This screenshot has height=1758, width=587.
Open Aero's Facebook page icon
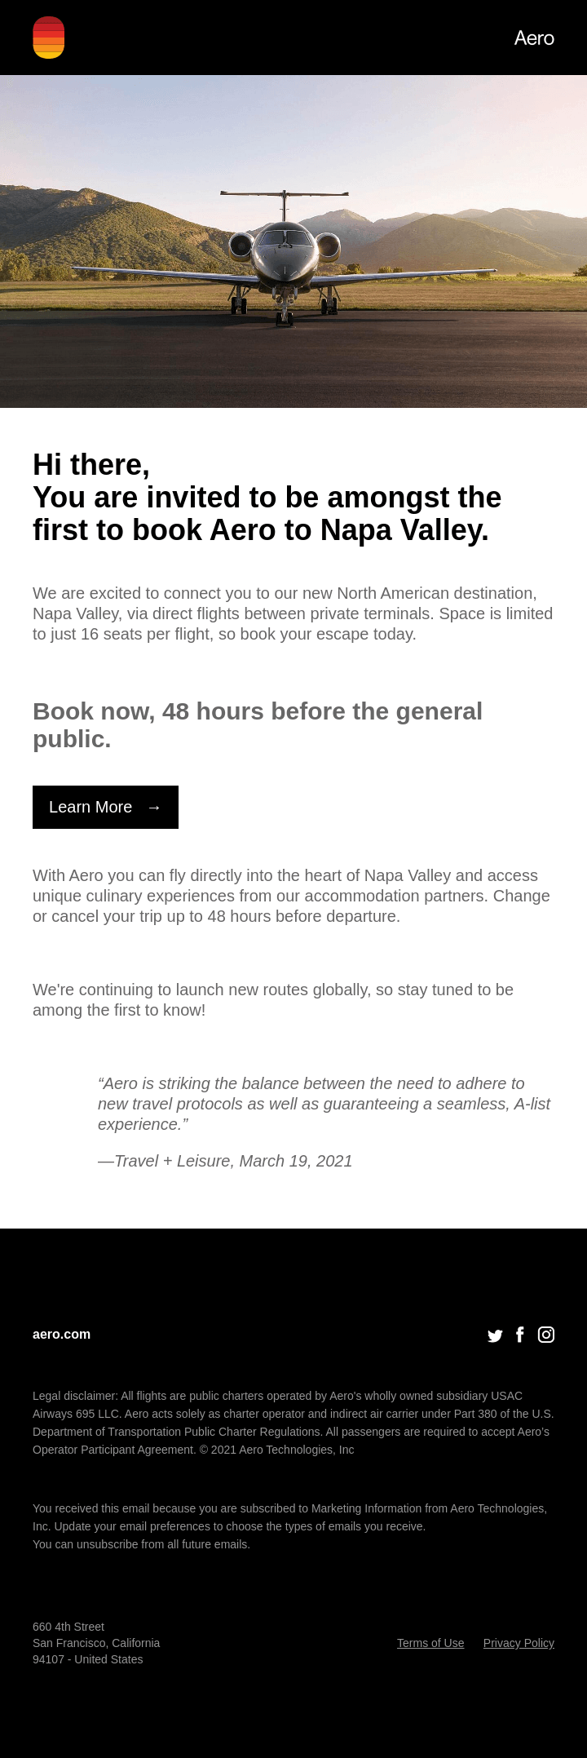(520, 1335)
